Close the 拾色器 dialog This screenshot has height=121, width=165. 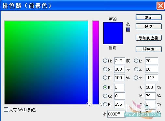click(160, 6)
